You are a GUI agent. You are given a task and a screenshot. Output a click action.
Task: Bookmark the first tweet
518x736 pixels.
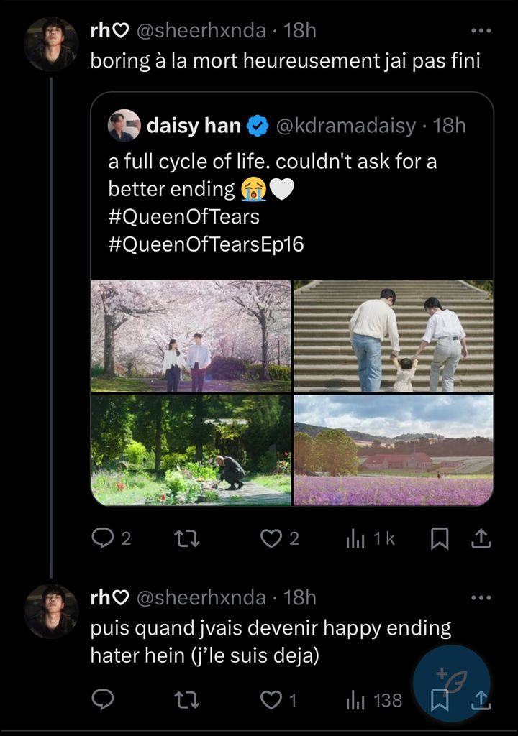(x=439, y=538)
